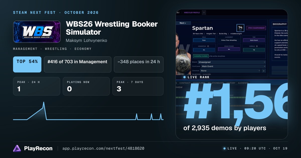
Task: Switch to the STORYLINES tab
Action: [199, 83]
